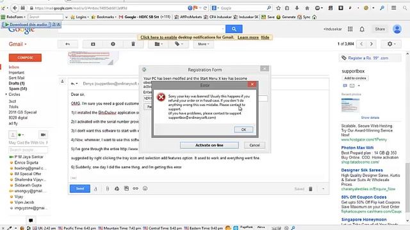
Task: Archive the conversation with the archive icon
Action: (x=93, y=44)
